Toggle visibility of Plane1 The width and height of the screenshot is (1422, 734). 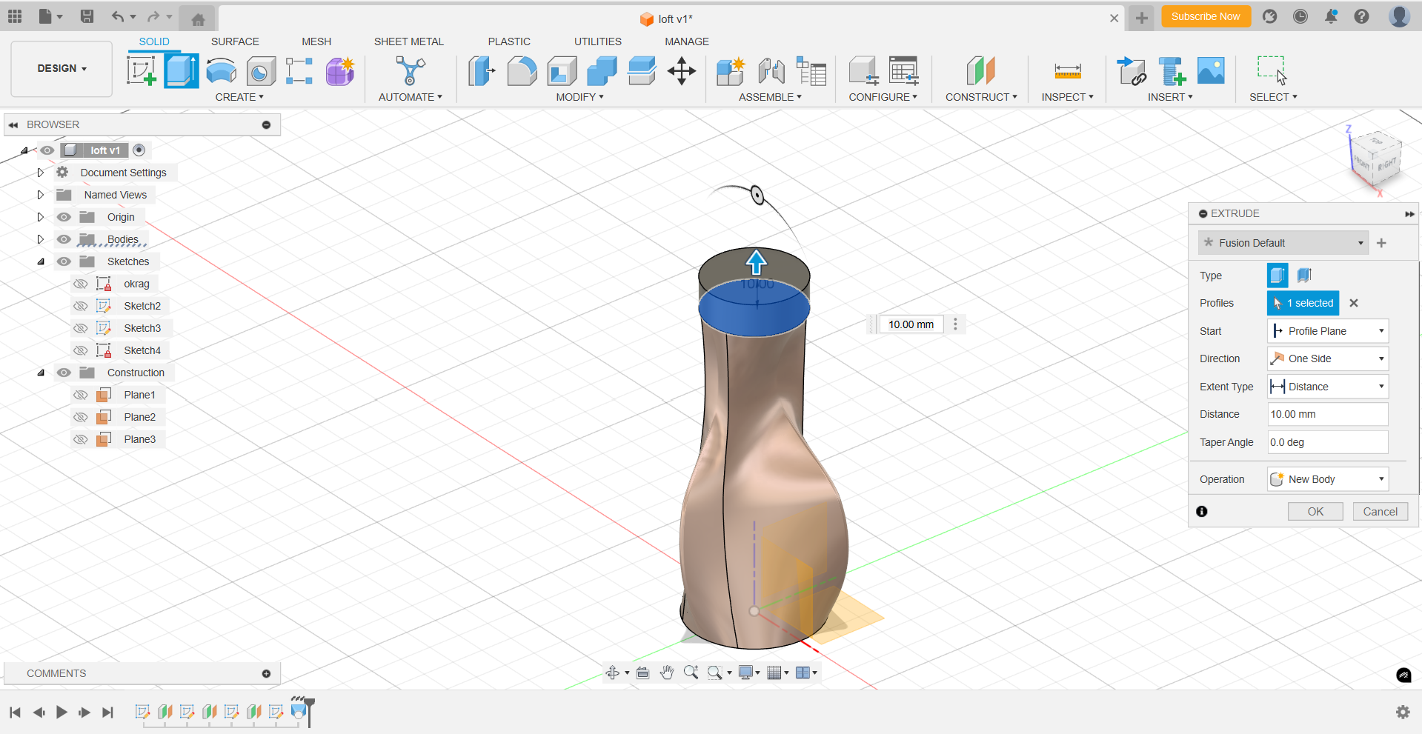click(x=81, y=395)
